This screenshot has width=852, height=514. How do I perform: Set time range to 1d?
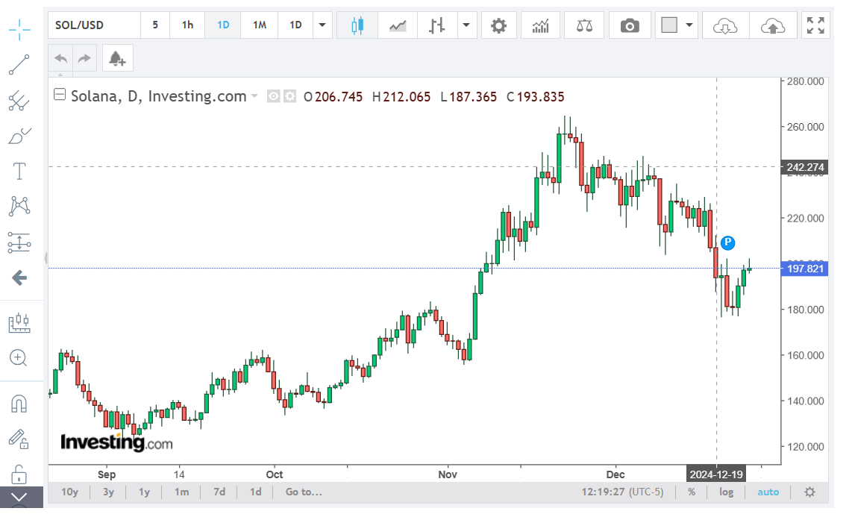pos(255,492)
